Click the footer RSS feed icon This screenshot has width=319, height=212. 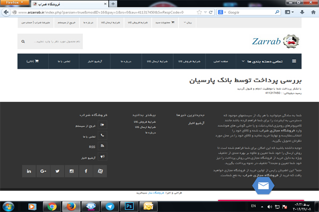point(102,146)
